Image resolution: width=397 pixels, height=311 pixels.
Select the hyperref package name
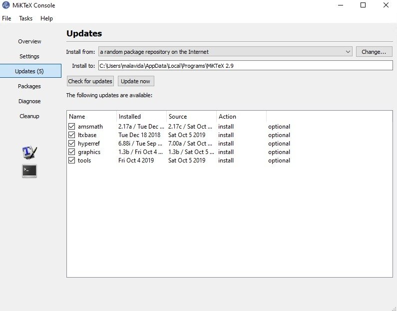88,144
